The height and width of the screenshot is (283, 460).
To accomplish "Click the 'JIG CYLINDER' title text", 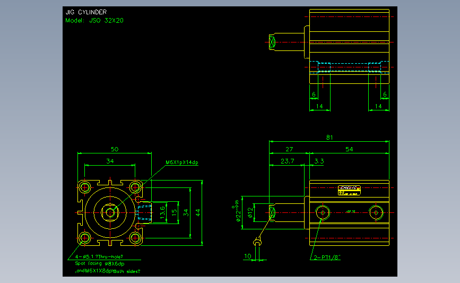I will coord(86,12).
